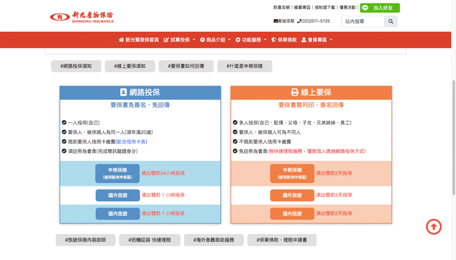The image size is (456, 260).
Task: Click the 線上要保 header printer icon
Action: click(x=295, y=92)
